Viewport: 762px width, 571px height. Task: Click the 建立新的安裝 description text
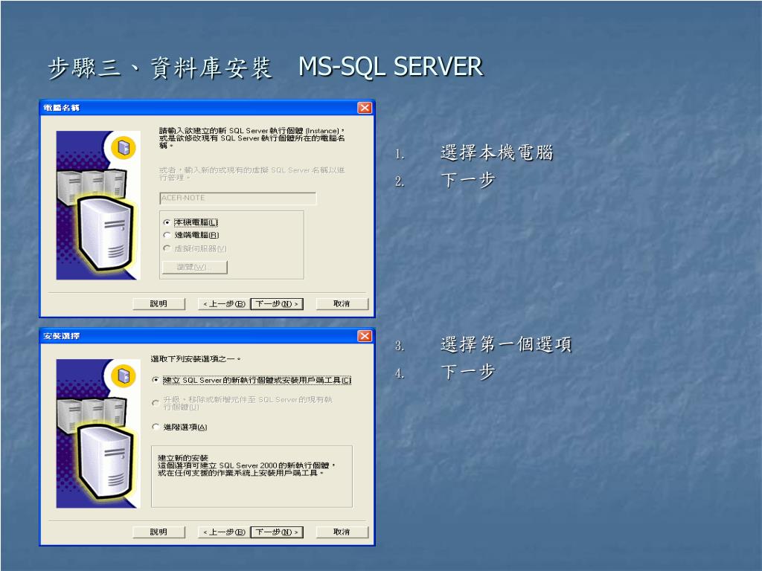point(247,465)
